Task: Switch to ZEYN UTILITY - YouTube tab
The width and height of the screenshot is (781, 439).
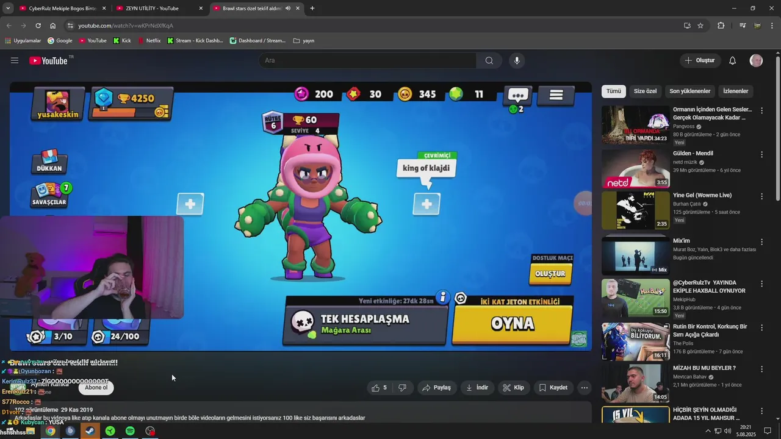Action: [159, 9]
